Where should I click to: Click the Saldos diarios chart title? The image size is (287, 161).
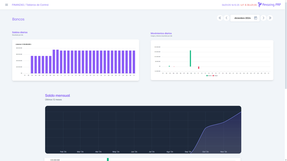click(x=20, y=32)
